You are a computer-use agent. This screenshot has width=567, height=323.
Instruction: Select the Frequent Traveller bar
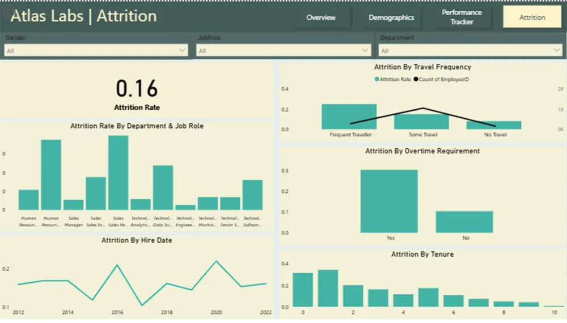point(349,117)
